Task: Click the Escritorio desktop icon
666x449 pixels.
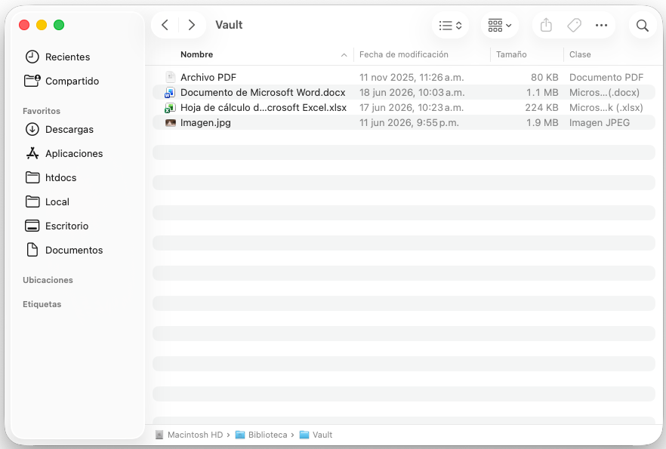Action: coord(32,226)
